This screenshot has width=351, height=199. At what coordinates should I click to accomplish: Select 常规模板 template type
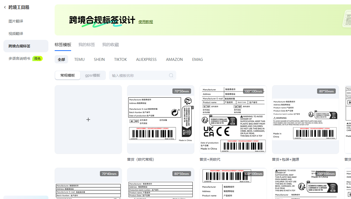tap(68, 75)
